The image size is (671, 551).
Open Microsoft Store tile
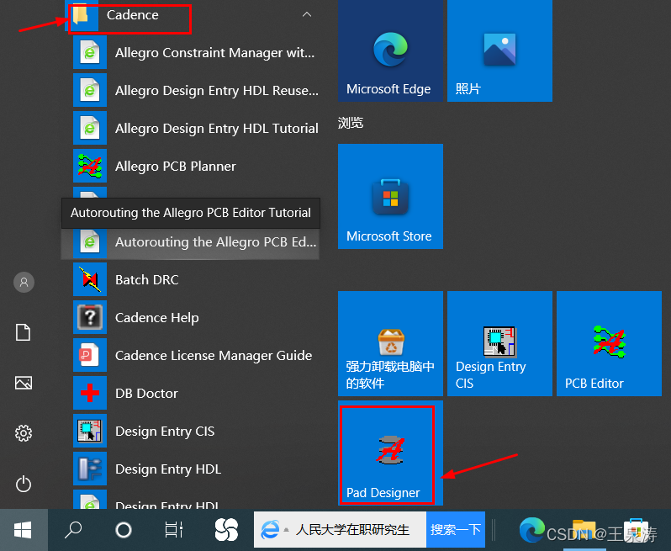390,196
